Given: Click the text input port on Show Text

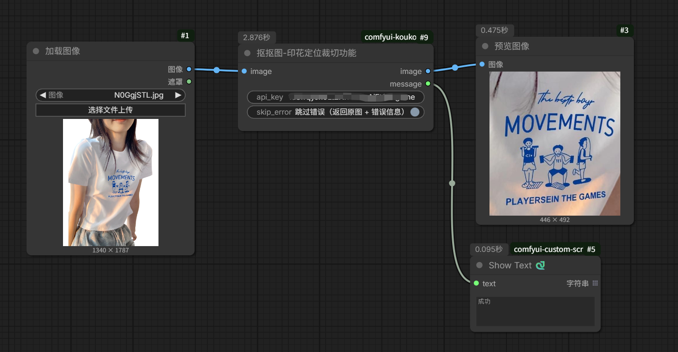Looking at the screenshot, I should (x=476, y=283).
